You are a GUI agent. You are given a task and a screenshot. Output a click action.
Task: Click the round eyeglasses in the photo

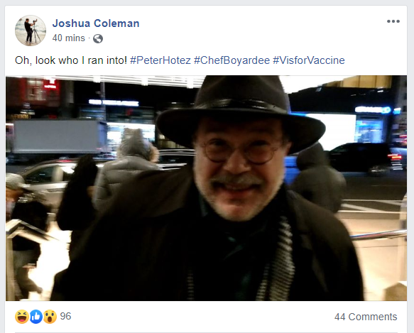pos(240,151)
